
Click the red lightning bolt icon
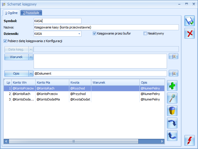pos(189,140)
